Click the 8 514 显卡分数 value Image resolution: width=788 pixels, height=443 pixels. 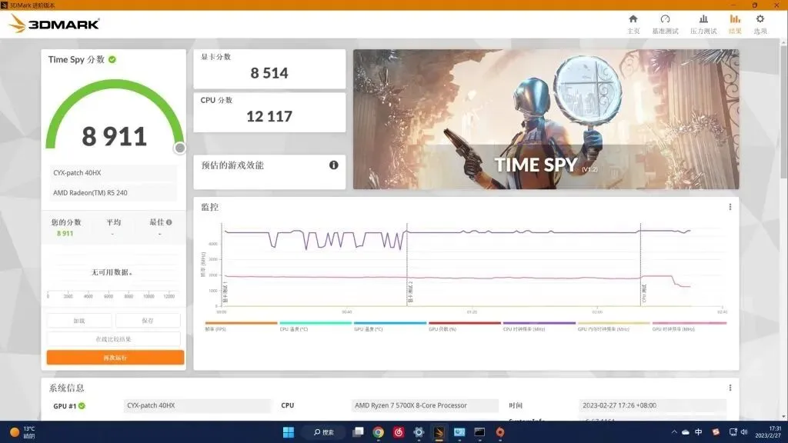pos(269,73)
